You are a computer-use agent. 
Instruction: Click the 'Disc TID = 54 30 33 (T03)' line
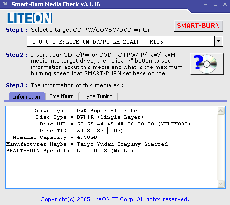[x=81, y=131]
